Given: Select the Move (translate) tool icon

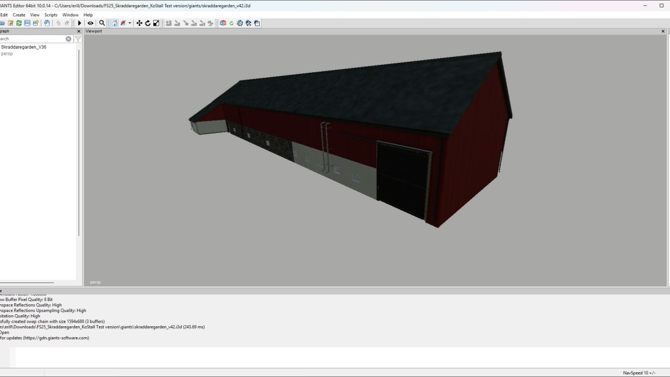Looking at the screenshot, I should (139, 23).
